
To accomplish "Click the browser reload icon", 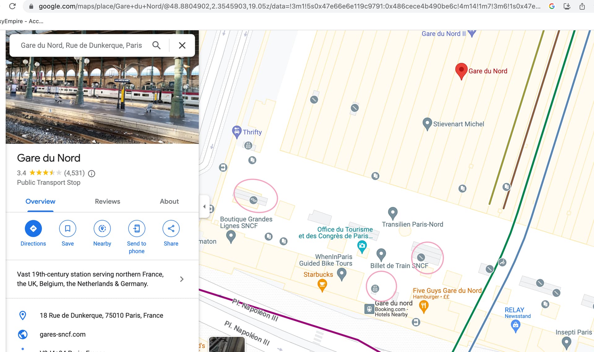I will 12,6.
